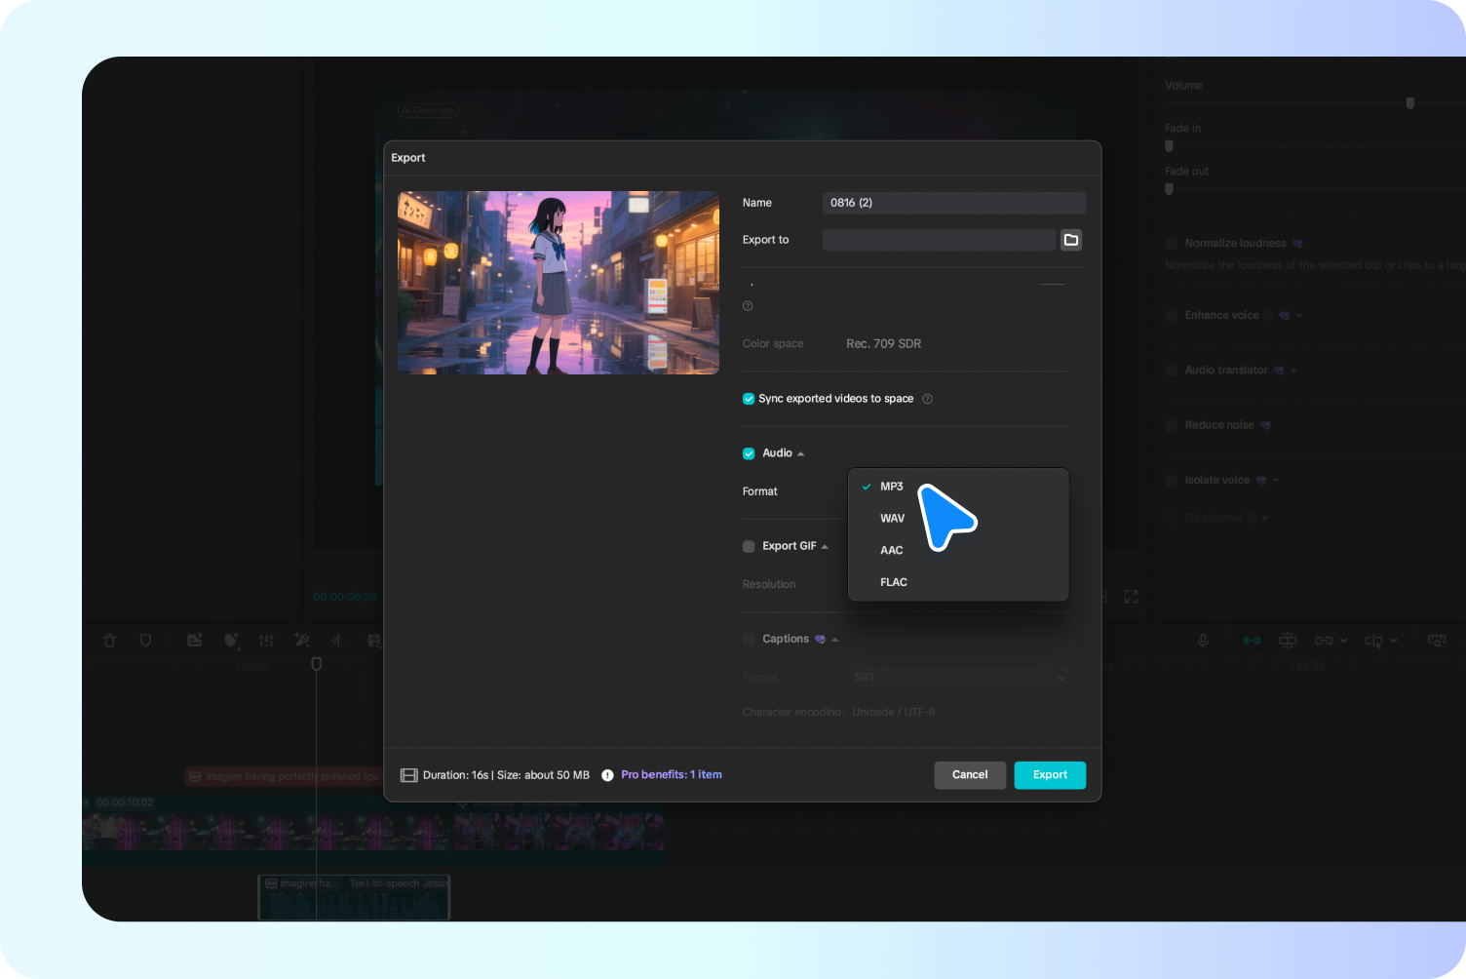Expand the Enhance voice options arrow
1466x979 pixels.
click(1298, 316)
